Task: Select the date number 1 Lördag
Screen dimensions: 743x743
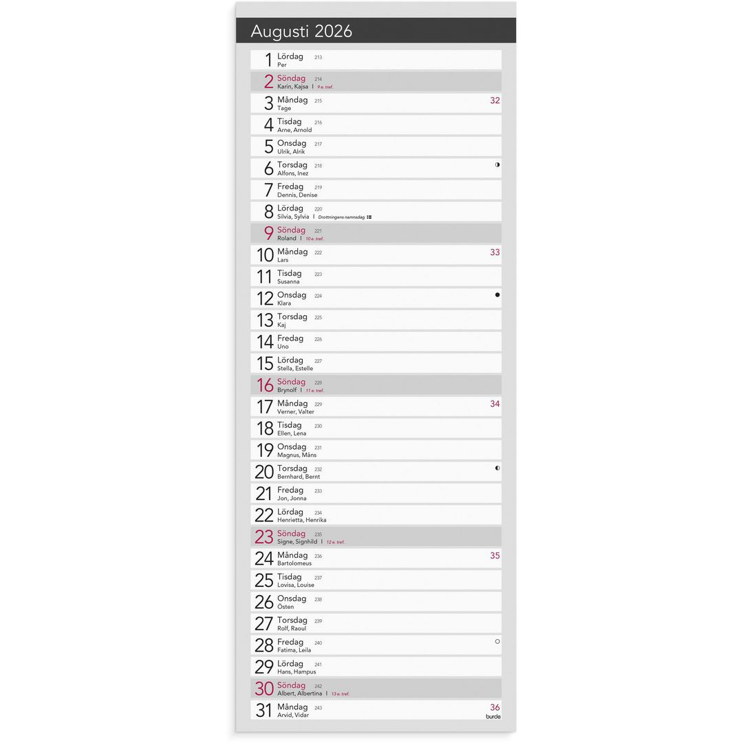Action: point(268,60)
